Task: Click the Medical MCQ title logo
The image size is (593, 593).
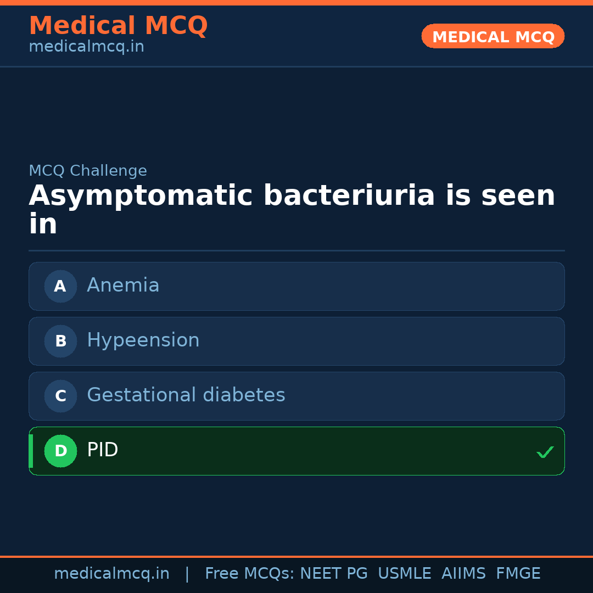Action: coord(118,26)
